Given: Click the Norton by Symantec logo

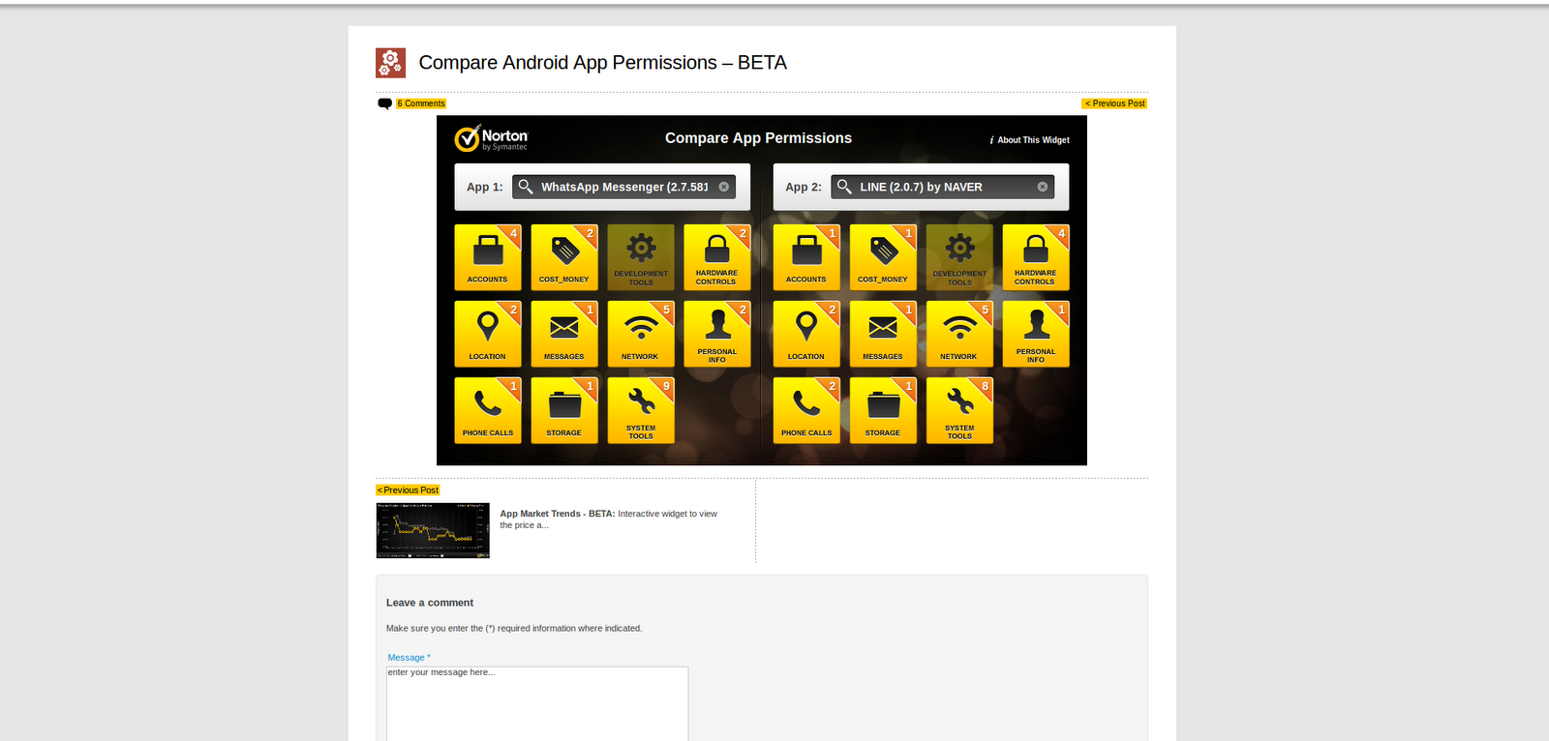Looking at the screenshot, I should click(x=492, y=138).
